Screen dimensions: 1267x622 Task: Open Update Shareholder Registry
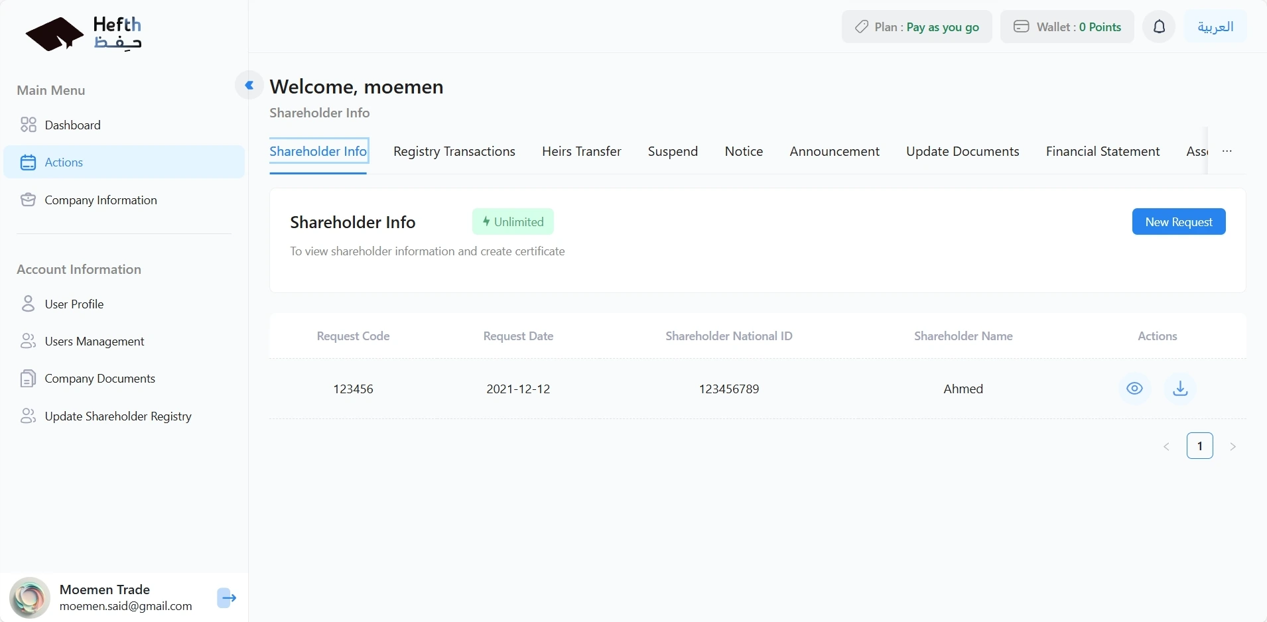coord(117,416)
